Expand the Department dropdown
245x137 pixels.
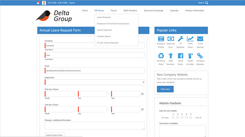(95, 82)
